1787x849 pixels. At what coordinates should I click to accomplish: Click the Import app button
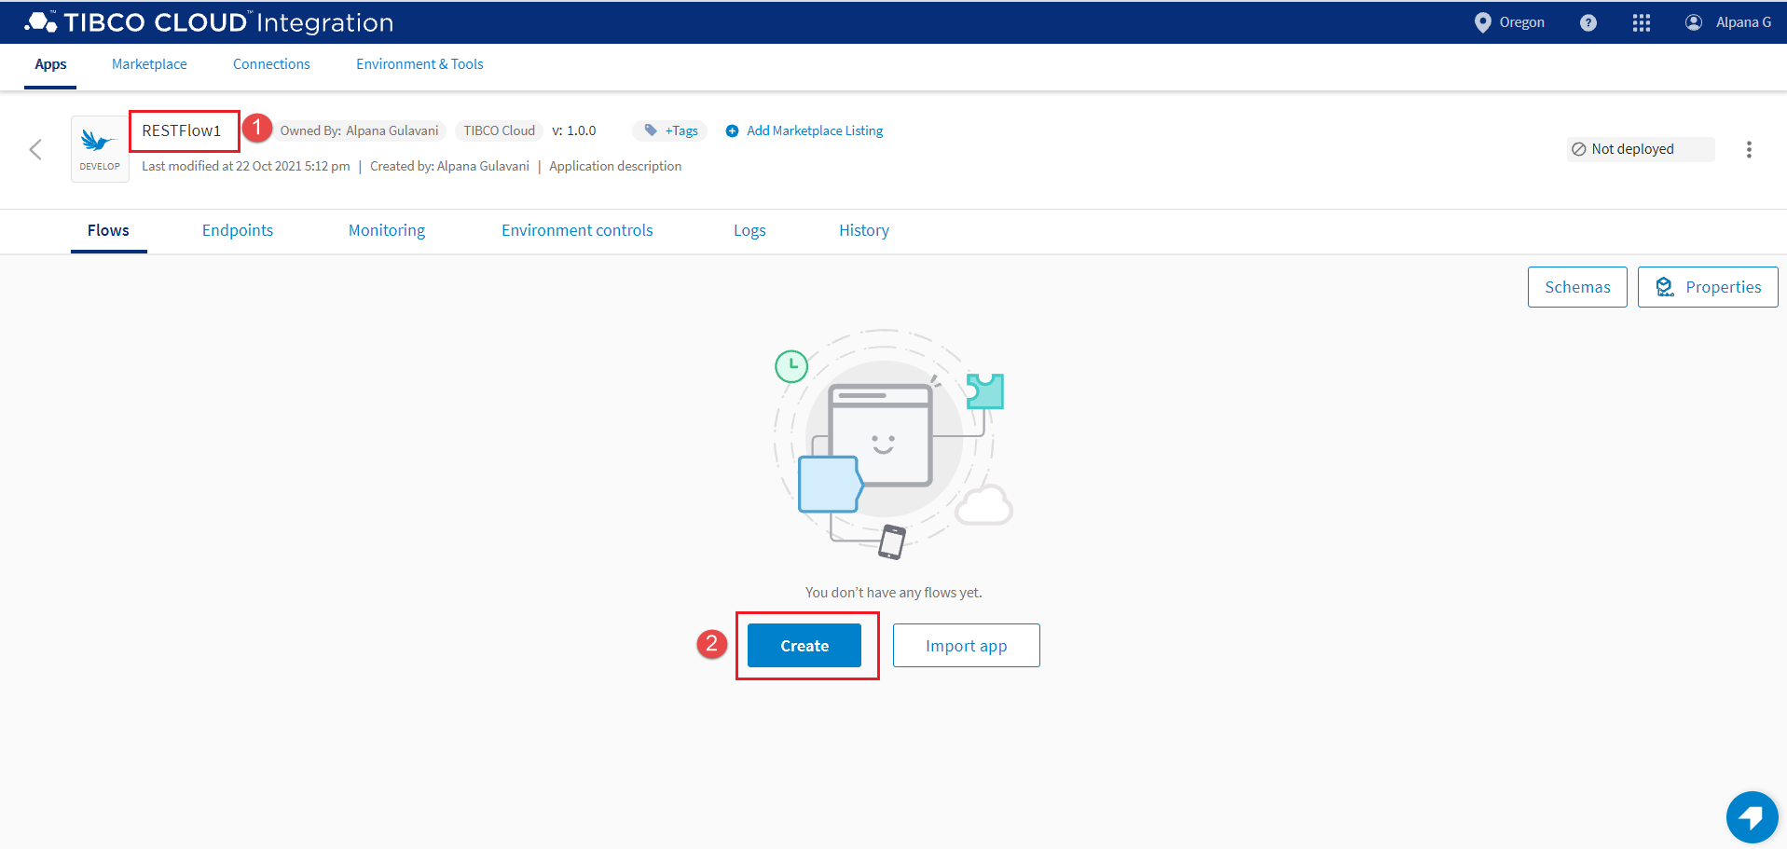(x=966, y=646)
